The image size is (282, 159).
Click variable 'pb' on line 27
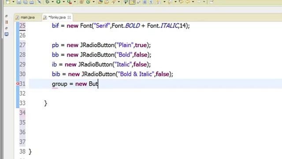pos(55,45)
